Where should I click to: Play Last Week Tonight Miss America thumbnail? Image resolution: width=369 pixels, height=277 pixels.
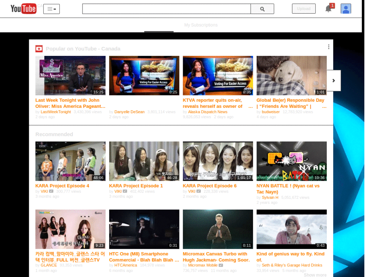click(70, 76)
